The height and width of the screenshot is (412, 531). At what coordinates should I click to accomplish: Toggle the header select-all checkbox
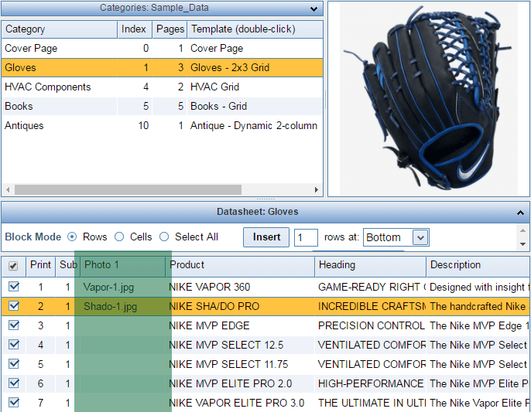pyautogui.click(x=13, y=266)
